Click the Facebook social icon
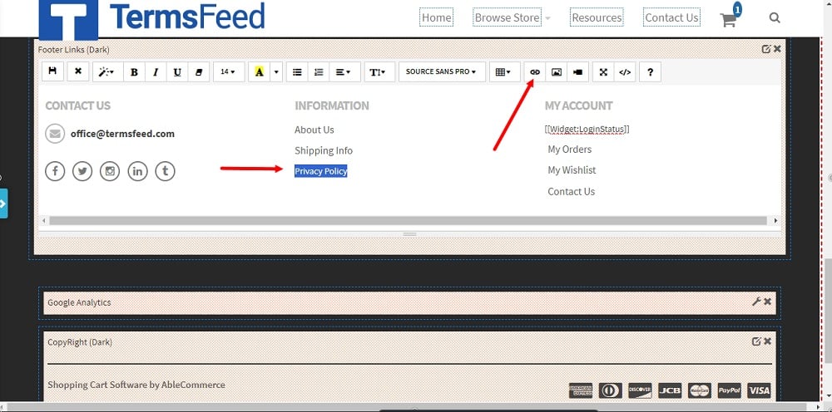 click(x=55, y=171)
